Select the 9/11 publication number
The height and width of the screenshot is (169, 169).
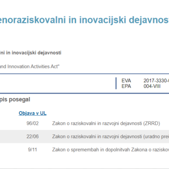[x=33, y=150]
